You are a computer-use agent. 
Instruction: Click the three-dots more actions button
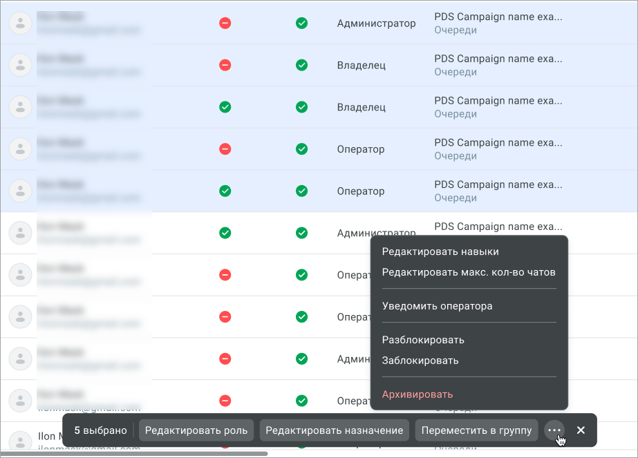point(554,430)
